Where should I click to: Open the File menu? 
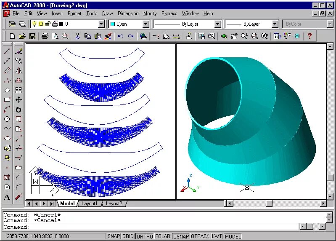[16, 13]
